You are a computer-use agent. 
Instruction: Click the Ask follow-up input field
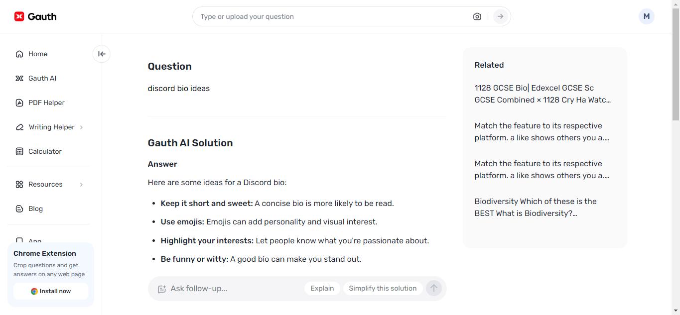point(234,288)
